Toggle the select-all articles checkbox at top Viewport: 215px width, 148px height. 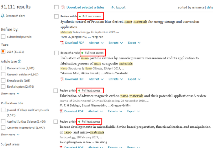56,7
